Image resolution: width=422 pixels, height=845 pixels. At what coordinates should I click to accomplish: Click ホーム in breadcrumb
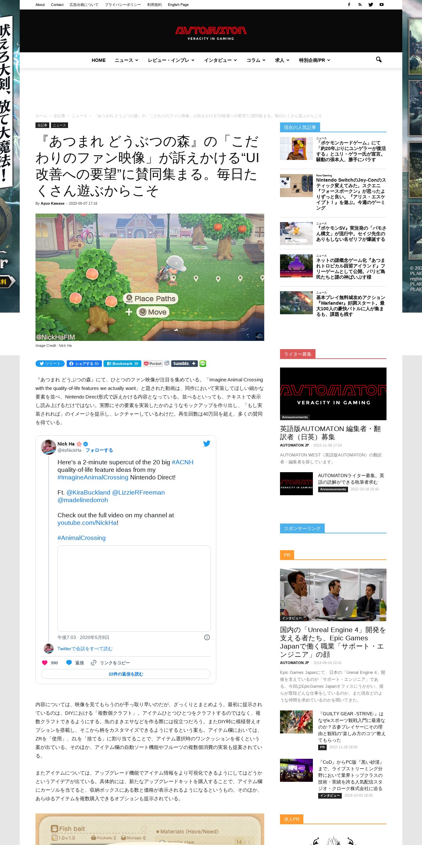click(x=41, y=116)
